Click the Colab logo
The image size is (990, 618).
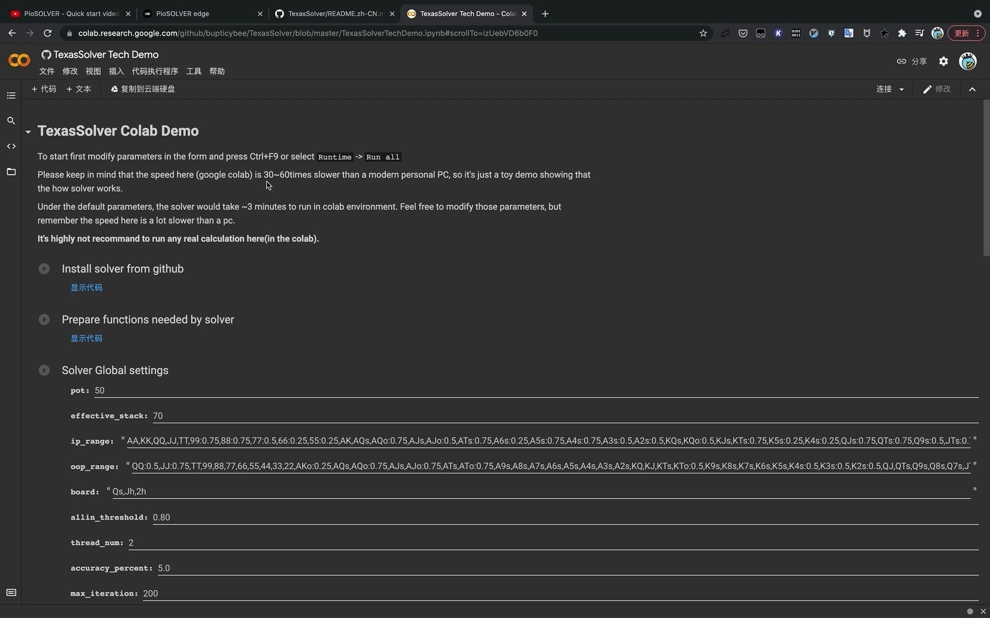click(19, 61)
